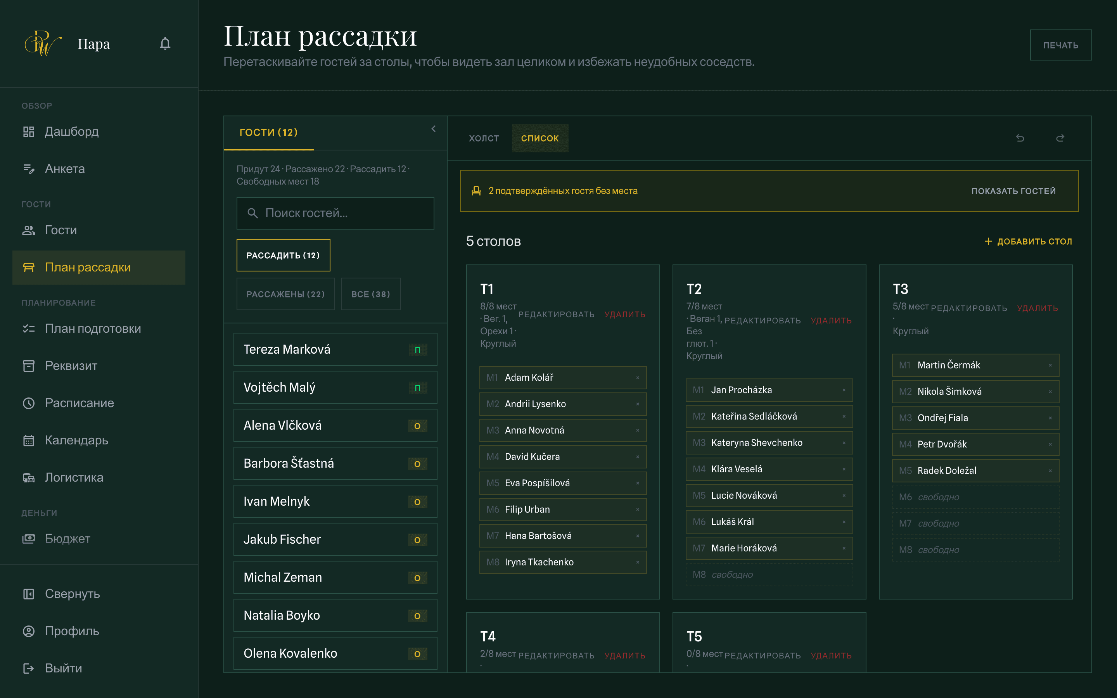The width and height of the screenshot is (1117, 698).
Task: Open Реквизит section
Action: (99, 366)
